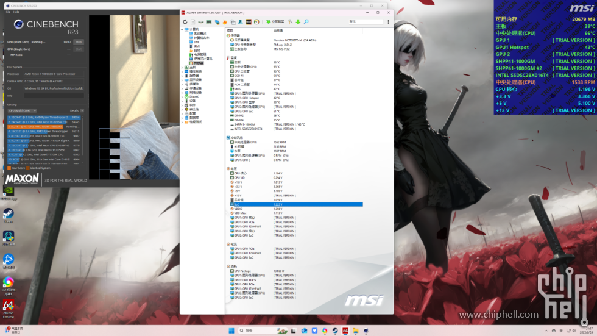This screenshot has width=597, height=336.
Task: Select IPMI in the AIDA64 tree
Action: 194,46
